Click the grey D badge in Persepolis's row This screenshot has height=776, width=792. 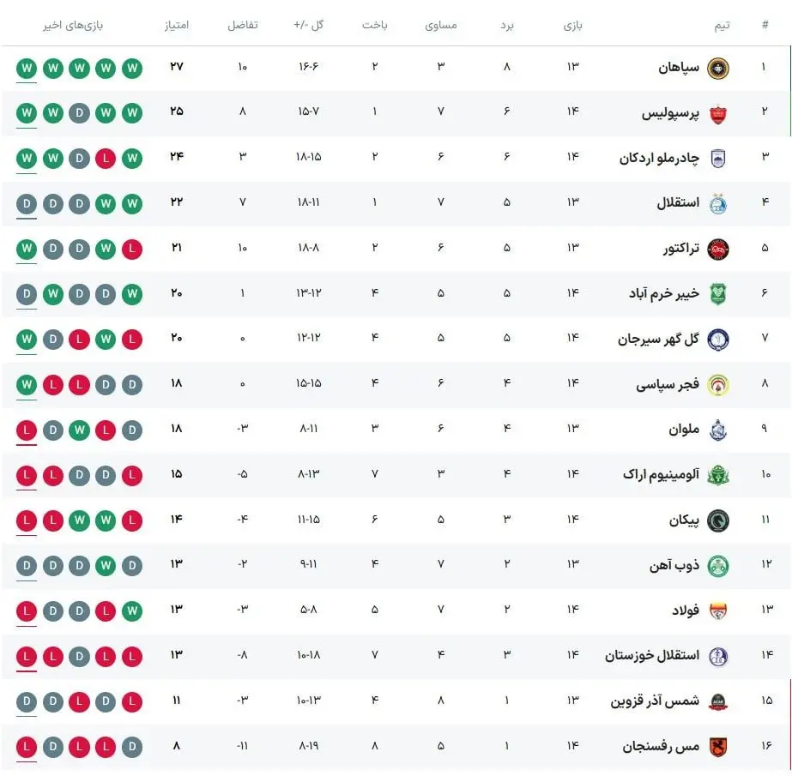[x=79, y=112]
